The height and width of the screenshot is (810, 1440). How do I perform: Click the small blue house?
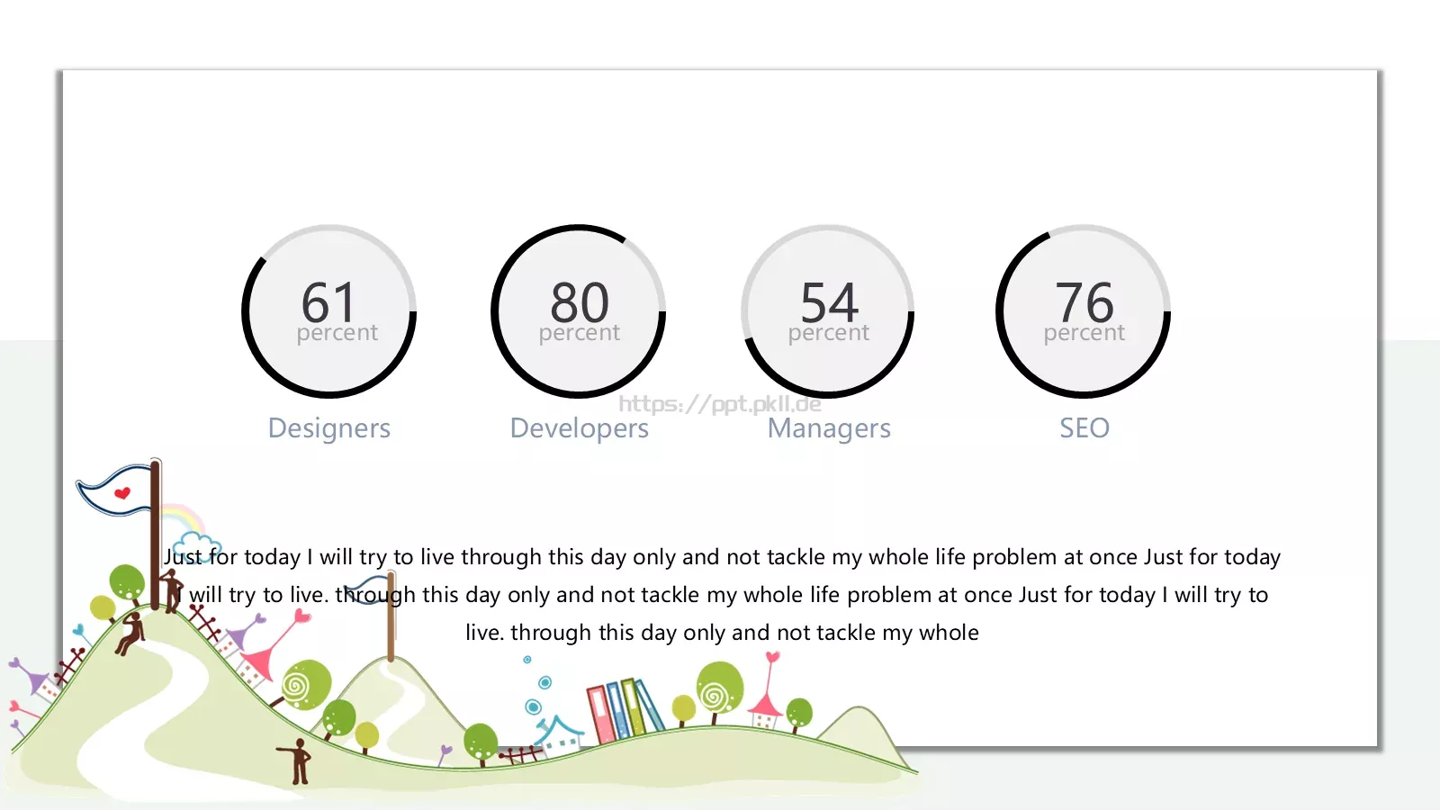(x=560, y=734)
